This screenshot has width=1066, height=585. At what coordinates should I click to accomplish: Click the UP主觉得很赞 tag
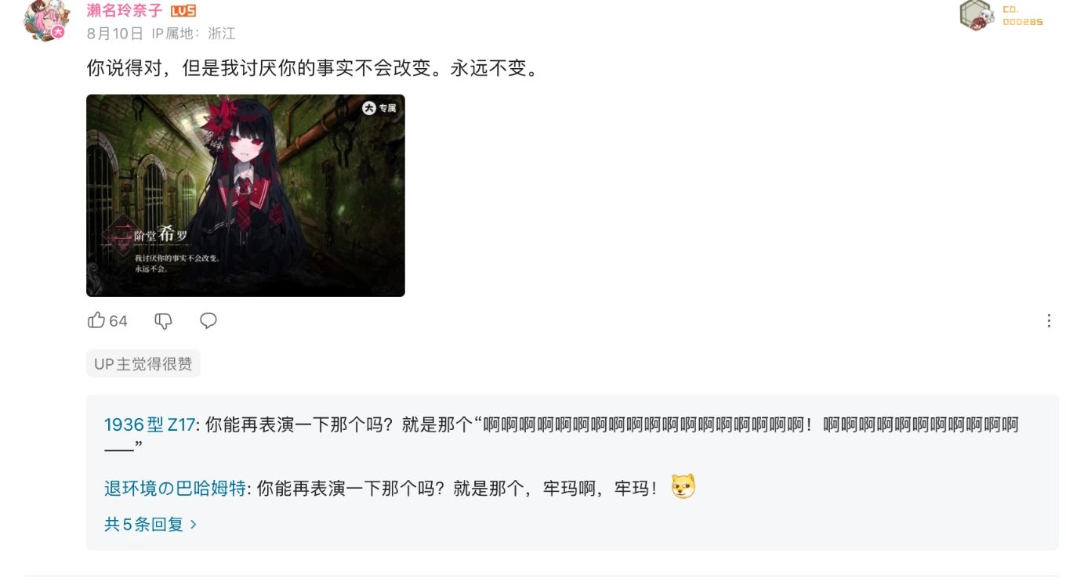pyautogui.click(x=143, y=363)
